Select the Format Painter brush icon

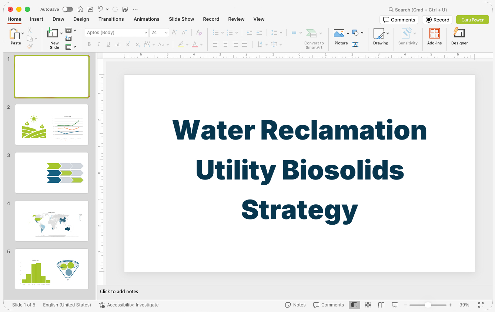point(30,46)
